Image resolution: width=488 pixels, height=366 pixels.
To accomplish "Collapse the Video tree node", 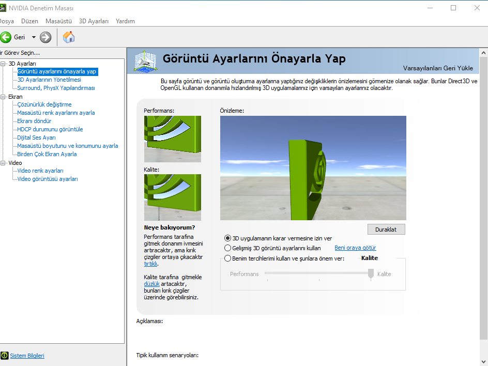I will coord(3,163).
